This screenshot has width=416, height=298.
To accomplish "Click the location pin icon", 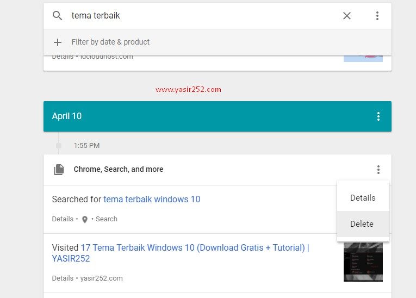I will (85, 220).
